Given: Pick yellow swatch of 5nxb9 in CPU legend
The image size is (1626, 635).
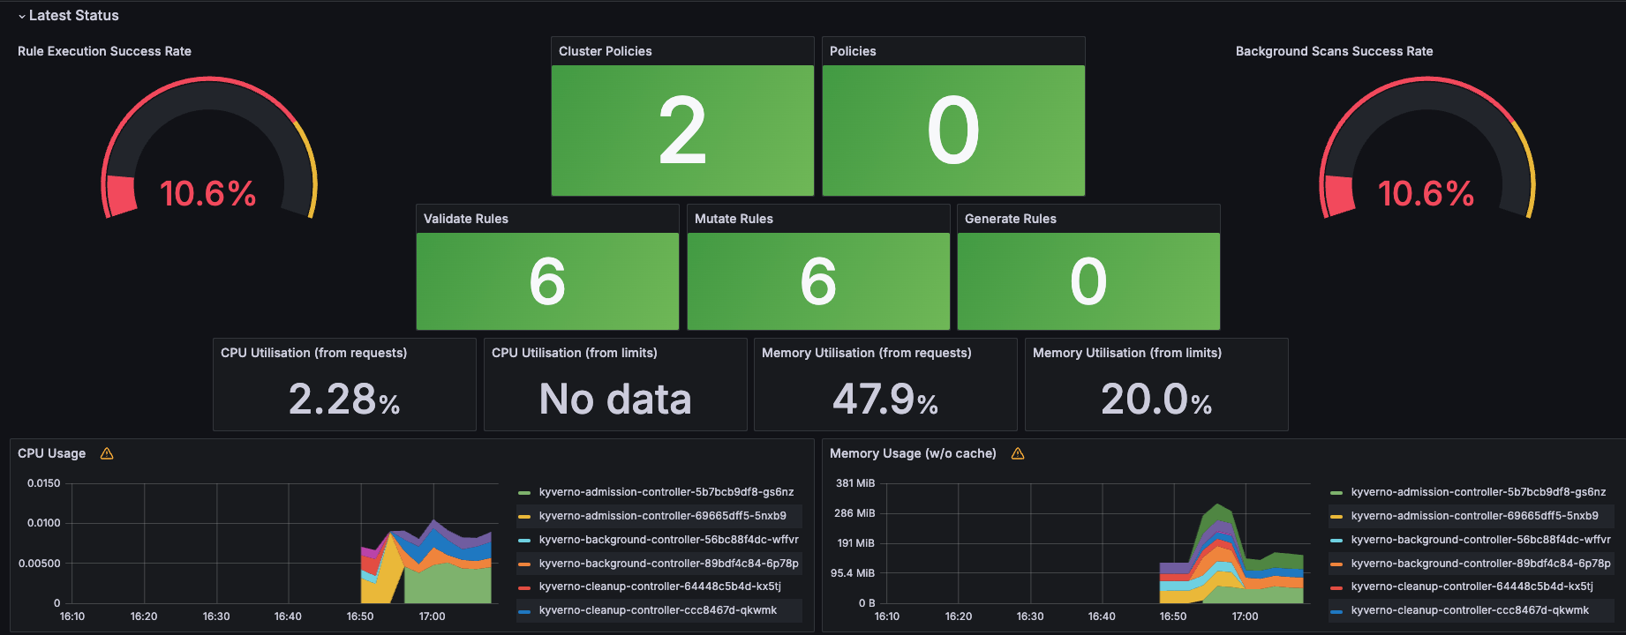Looking at the screenshot, I should pos(524,517).
